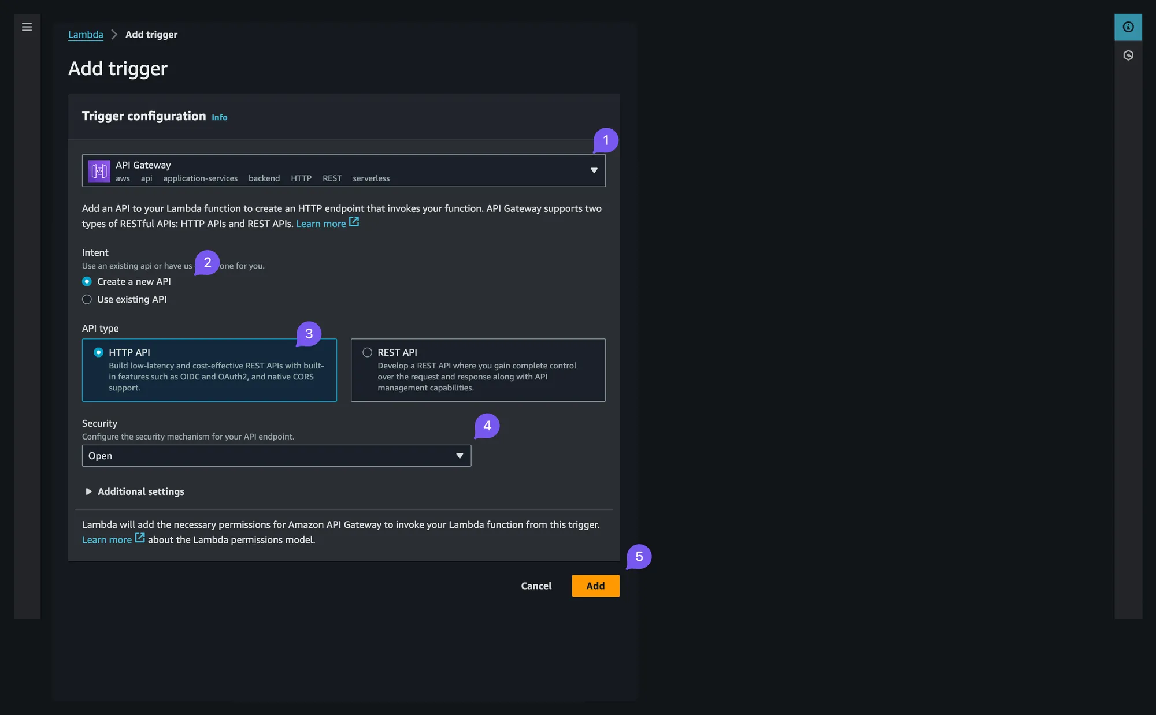Open Trigger configuration Info link

click(x=220, y=117)
